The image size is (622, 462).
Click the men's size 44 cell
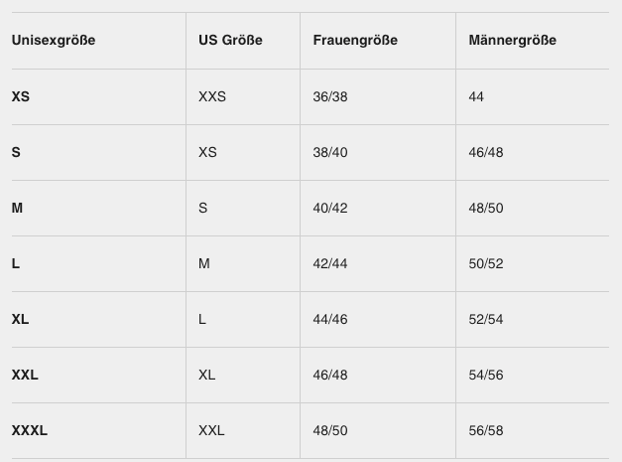[476, 97]
